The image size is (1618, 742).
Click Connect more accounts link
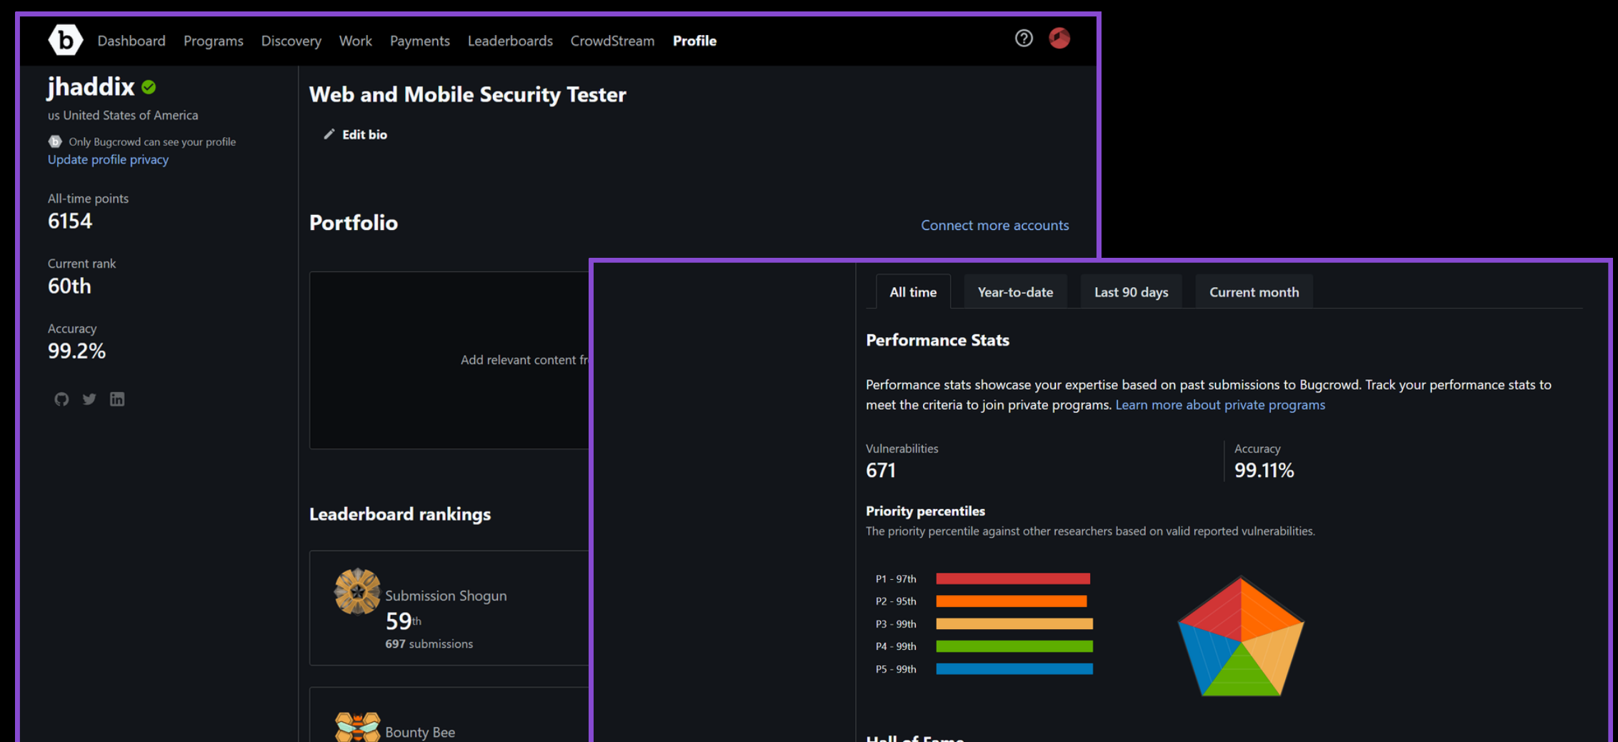click(995, 225)
